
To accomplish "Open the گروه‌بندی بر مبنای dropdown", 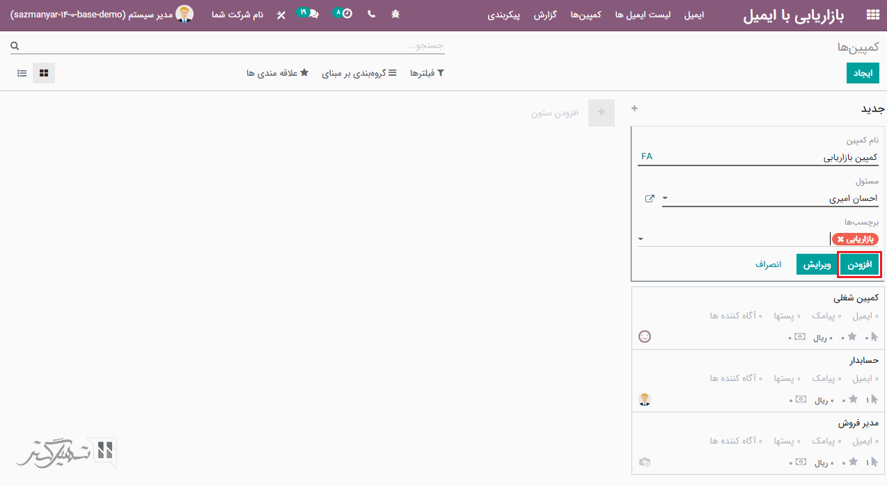I will click(x=359, y=73).
